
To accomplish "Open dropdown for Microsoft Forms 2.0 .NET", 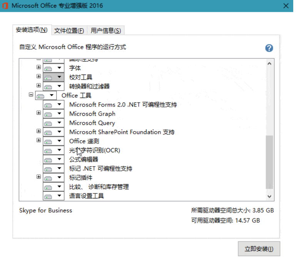I will tap(53, 105).
